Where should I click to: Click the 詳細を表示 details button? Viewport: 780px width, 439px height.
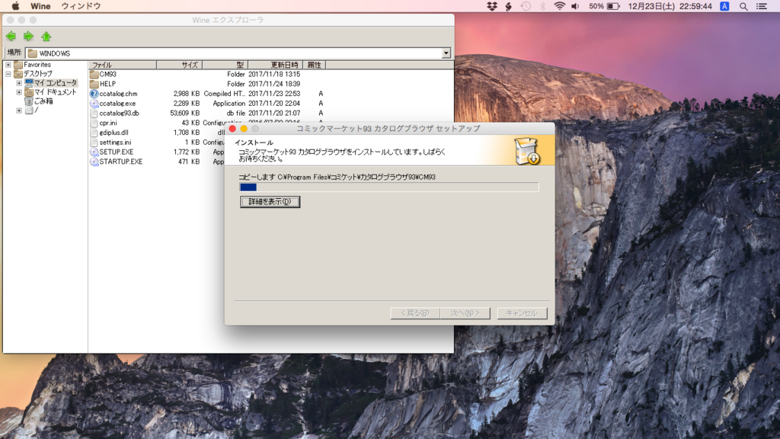click(270, 201)
